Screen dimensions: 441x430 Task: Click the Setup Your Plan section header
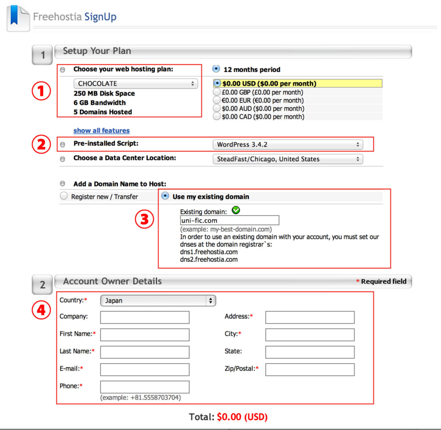tap(233, 51)
